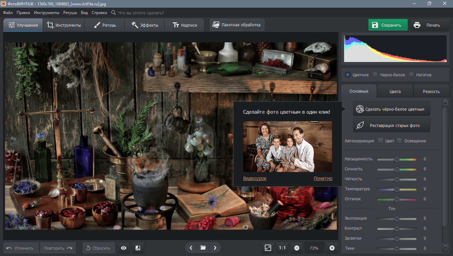Click the Сочность slider handle

[397, 169]
